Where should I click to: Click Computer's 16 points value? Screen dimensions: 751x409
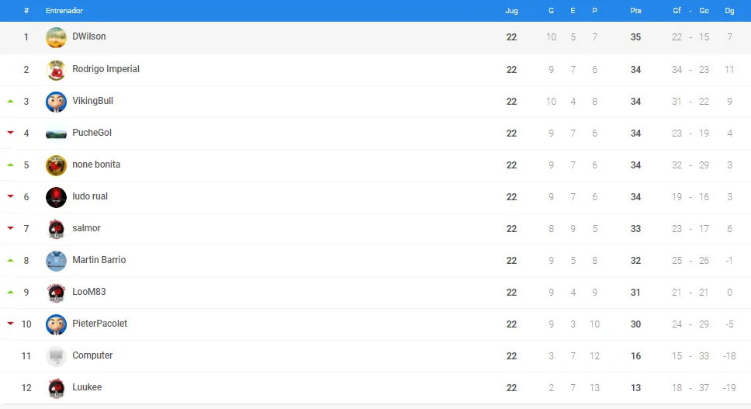(x=635, y=356)
